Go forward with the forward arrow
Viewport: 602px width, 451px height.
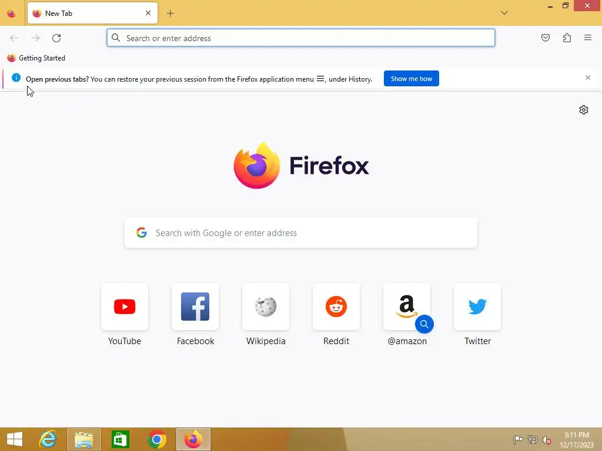tap(35, 38)
